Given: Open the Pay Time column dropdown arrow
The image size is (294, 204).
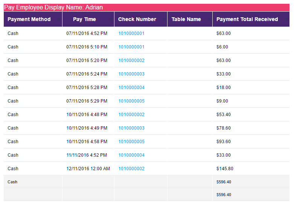Looking at the screenshot, I should pyautogui.click(x=111, y=19).
